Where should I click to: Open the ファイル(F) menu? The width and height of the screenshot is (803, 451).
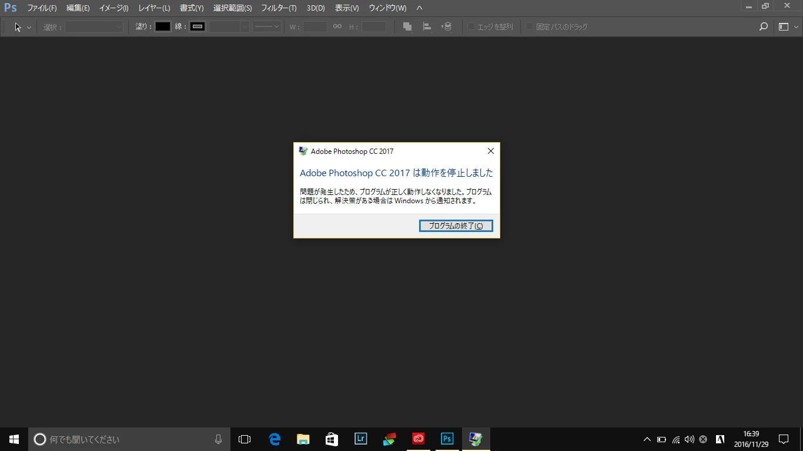pyautogui.click(x=42, y=8)
